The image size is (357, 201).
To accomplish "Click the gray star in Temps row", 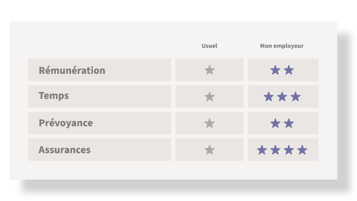I will point(209,97).
